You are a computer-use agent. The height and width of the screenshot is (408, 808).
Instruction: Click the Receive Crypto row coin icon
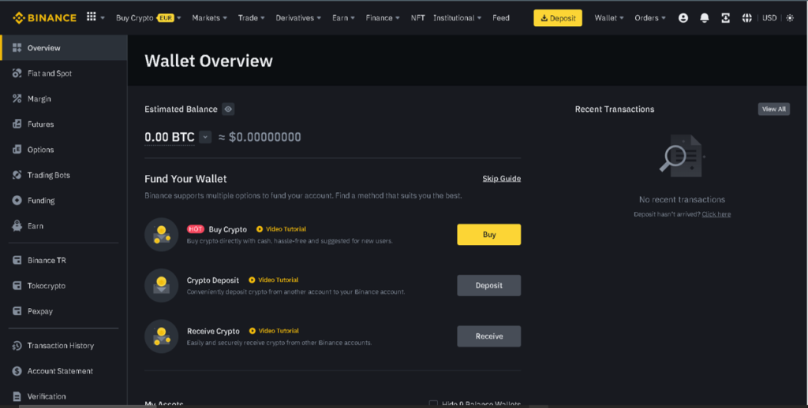pos(161,336)
